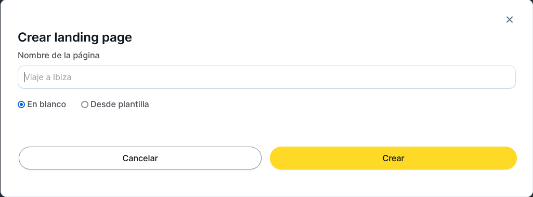The width and height of the screenshot is (533, 197).
Task: Click the Crear landing page heading
Action: [x=75, y=37]
